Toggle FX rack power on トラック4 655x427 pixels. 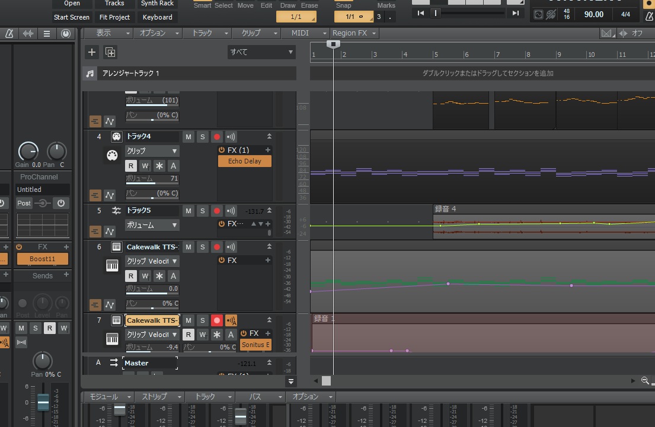[x=222, y=150]
